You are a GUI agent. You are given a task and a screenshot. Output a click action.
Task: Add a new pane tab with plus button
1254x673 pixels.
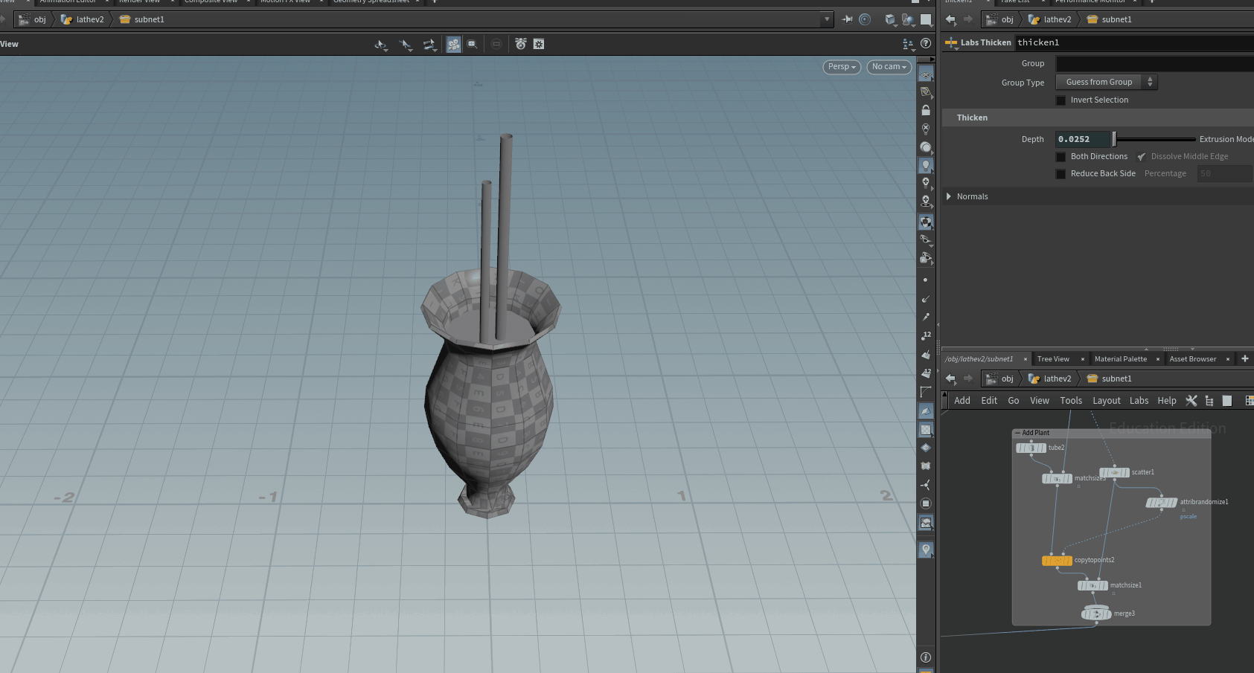pos(1245,358)
